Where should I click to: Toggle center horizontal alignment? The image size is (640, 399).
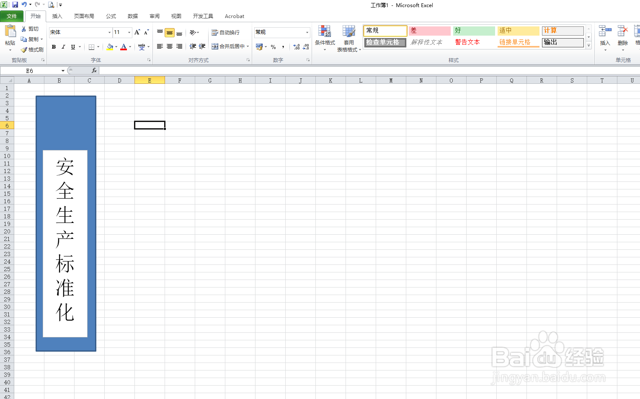(x=170, y=47)
